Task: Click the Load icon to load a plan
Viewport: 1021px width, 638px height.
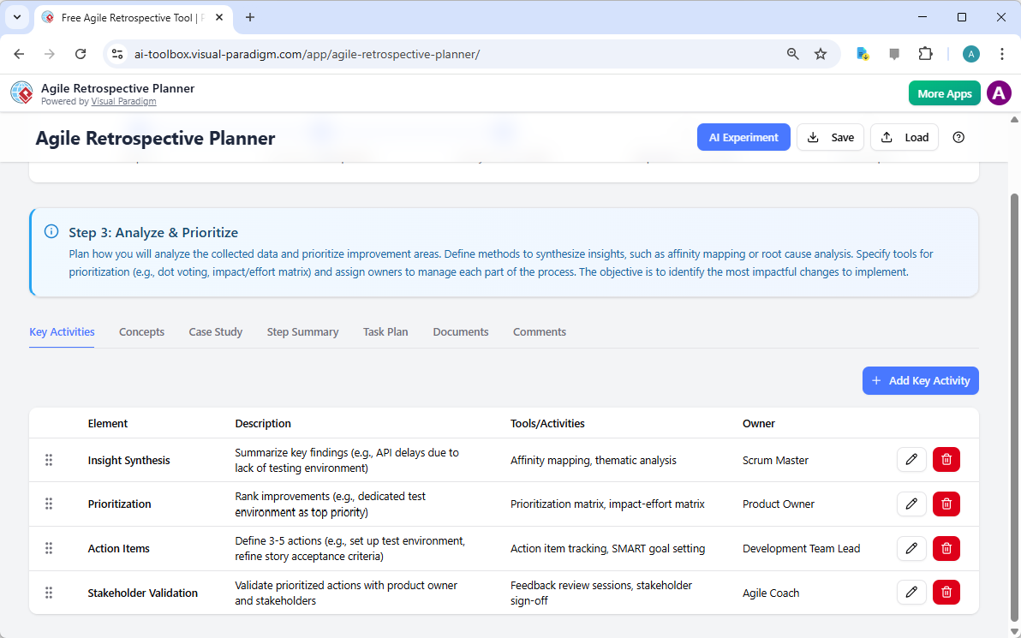Action: (x=904, y=137)
